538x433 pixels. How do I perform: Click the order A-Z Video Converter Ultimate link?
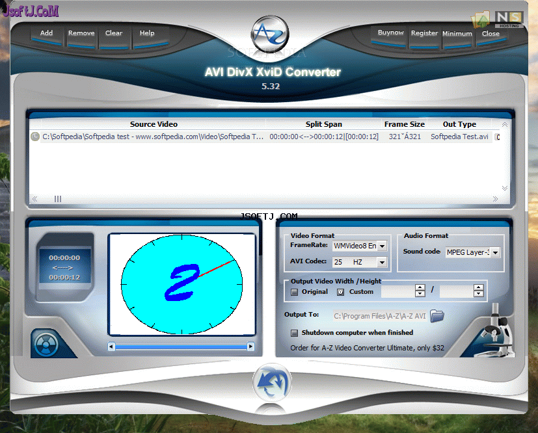tap(367, 348)
